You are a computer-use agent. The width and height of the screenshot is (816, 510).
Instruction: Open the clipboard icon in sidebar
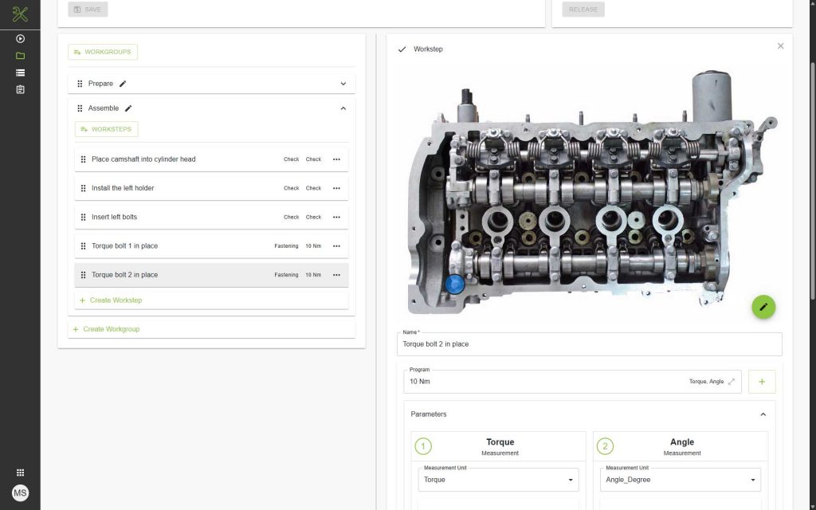[x=20, y=89]
